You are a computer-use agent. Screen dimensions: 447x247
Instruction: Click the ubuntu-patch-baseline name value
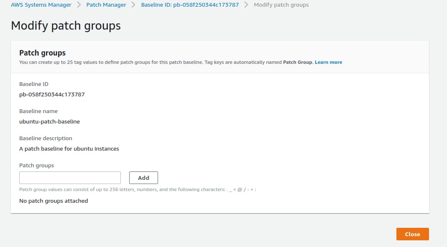point(49,121)
